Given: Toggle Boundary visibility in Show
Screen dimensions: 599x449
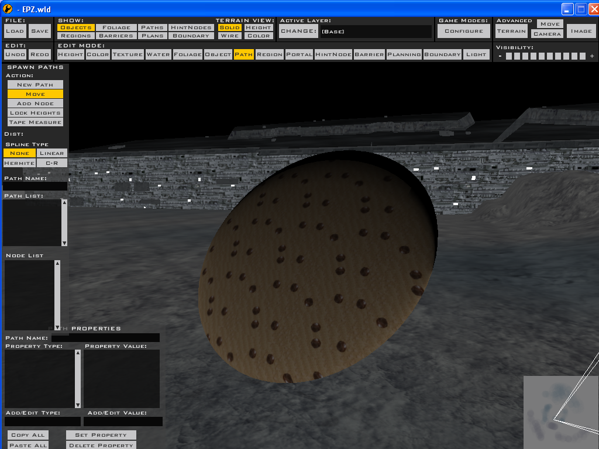Looking at the screenshot, I should [x=191, y=36].
